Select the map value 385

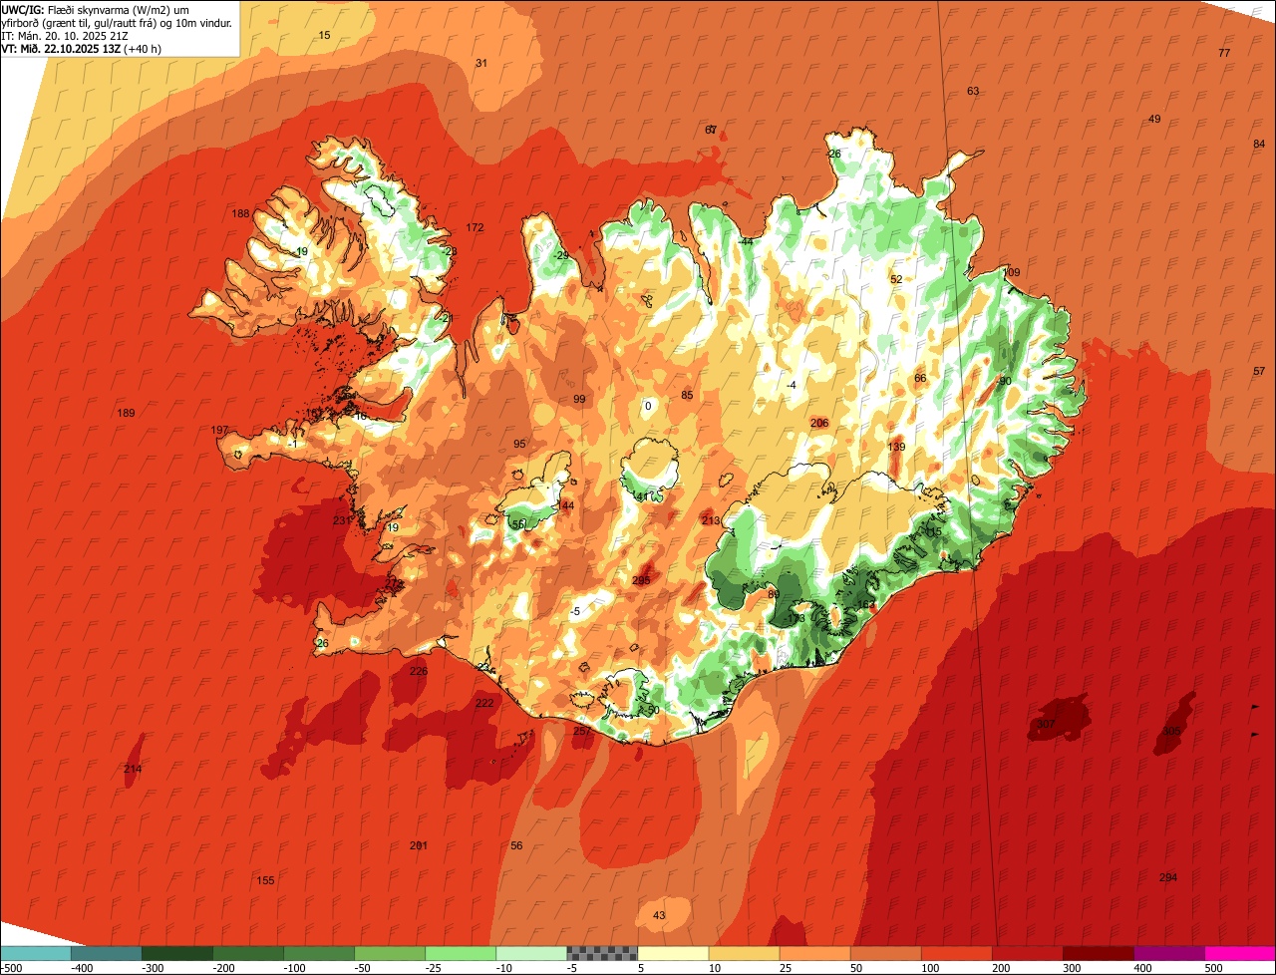click(x=1171, y=731)
